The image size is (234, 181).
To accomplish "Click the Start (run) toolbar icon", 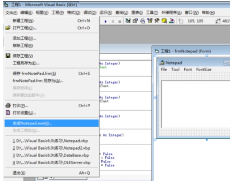I will (x=106, y=22).
